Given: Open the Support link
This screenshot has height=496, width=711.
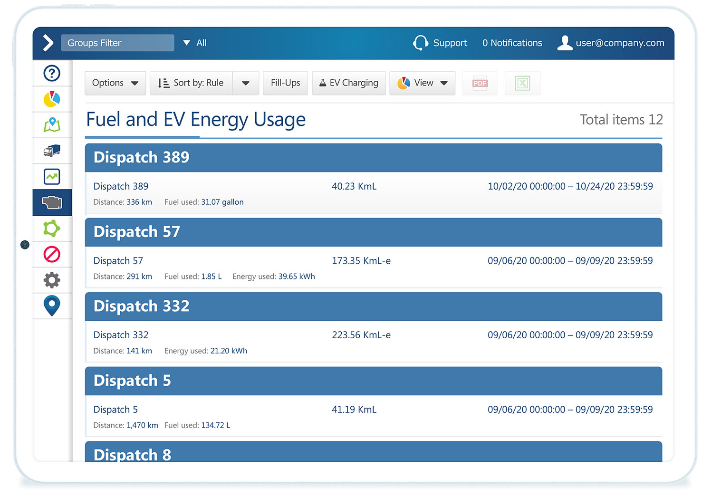Looking at the screenshot, I should click(441, 43).
